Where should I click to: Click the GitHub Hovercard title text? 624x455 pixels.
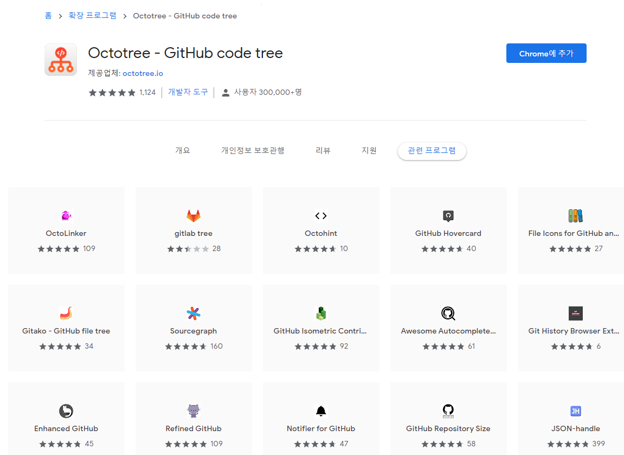(448, 233)
